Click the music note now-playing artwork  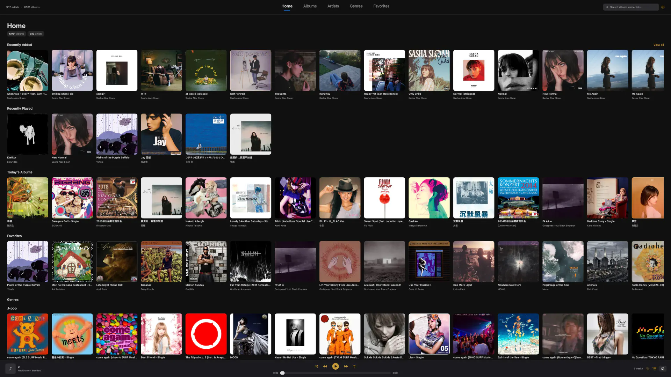tap(10, 369)
